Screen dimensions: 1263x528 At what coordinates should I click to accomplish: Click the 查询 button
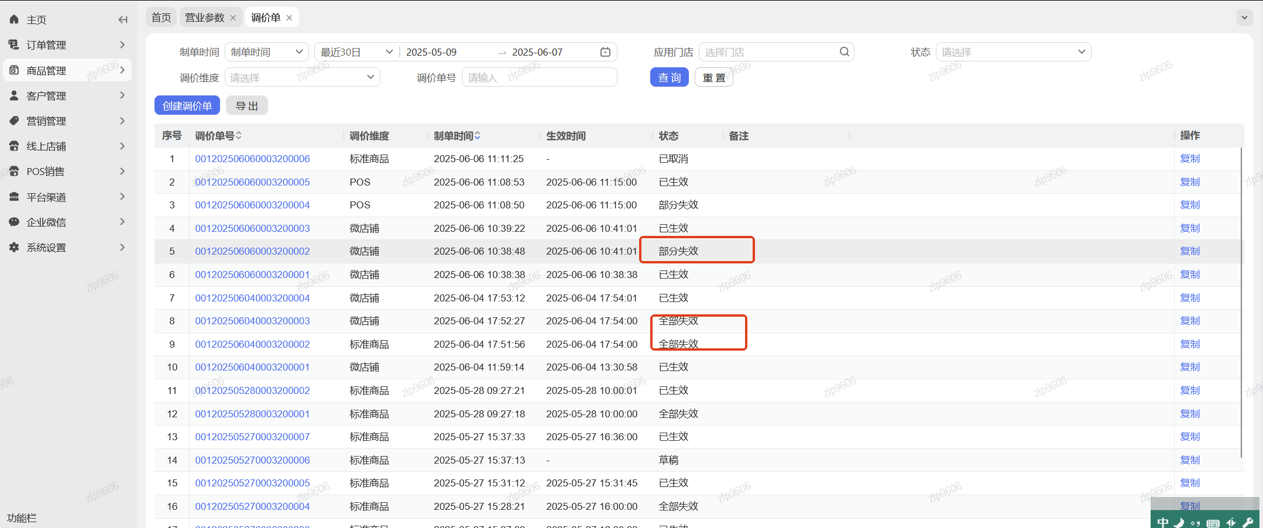[x=669, y=77]
